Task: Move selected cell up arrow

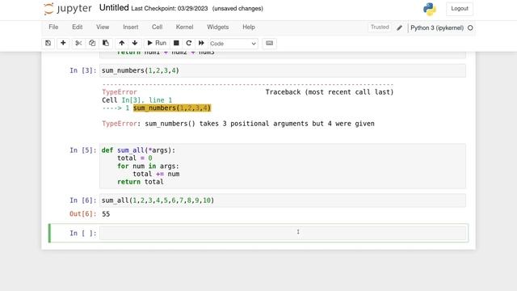Action: [122, 43]
